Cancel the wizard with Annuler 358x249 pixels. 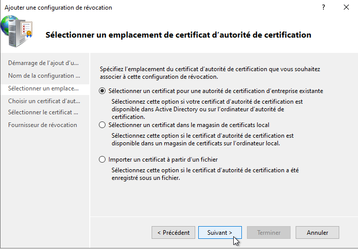[x=317, y=233]
